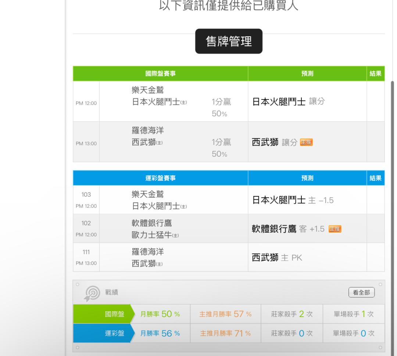Click 月勝率 56 % stat
Viewport: 397px width, 356px height.
point(160,333)
